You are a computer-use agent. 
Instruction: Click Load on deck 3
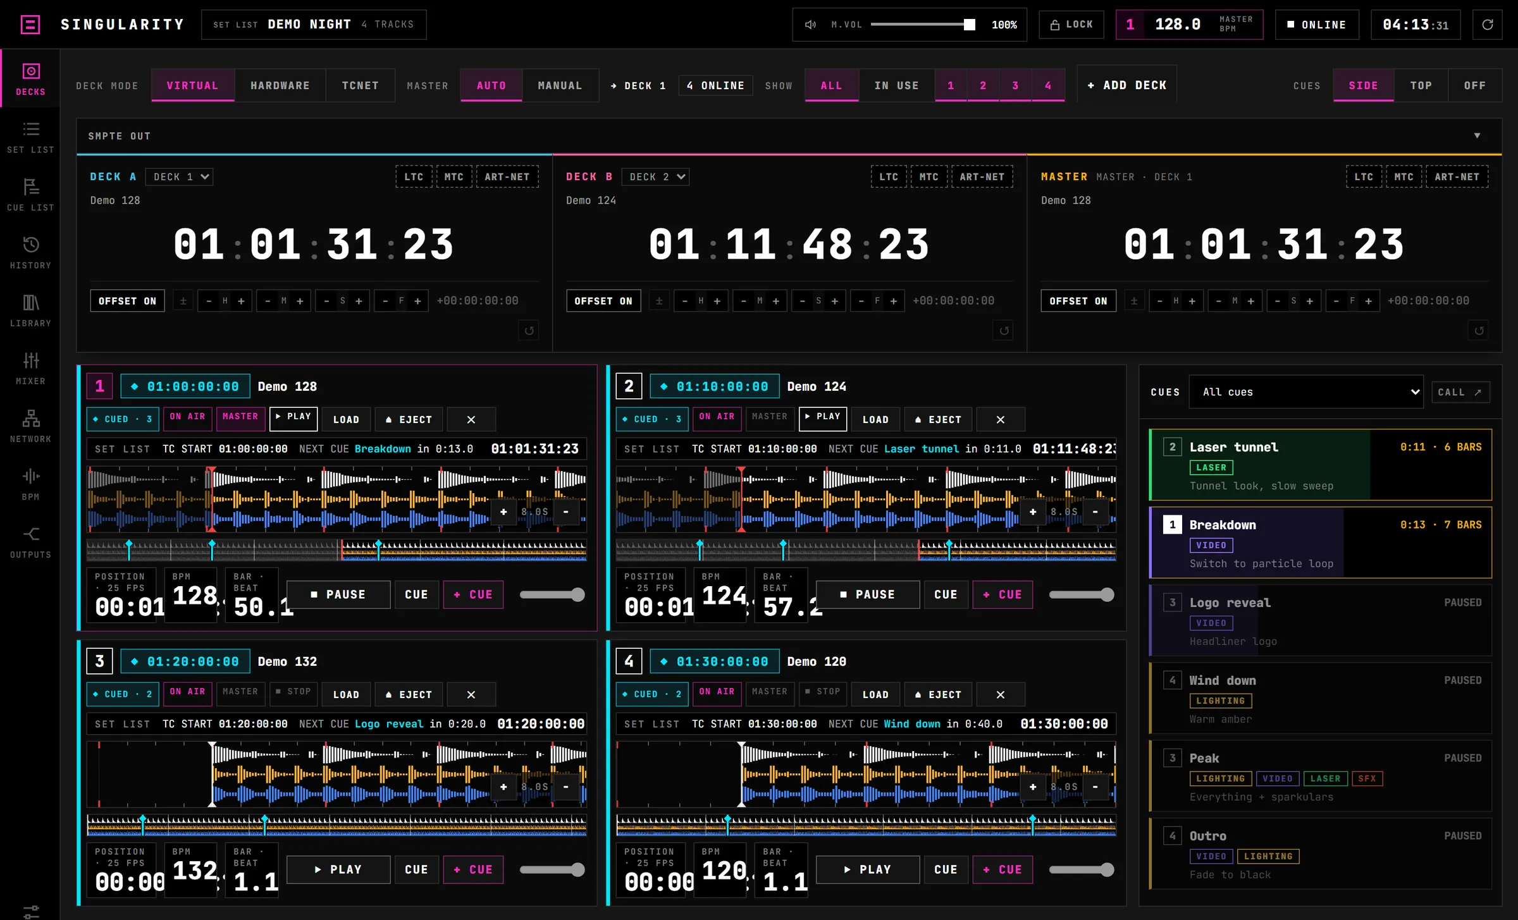346,694
